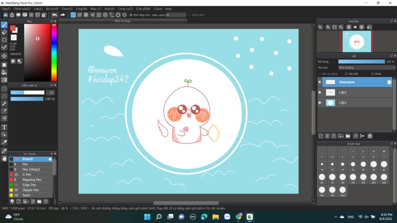Click the Navigator canvas thumbnail
This screenshot has height=223, width=397.
(x=357, y=41)
